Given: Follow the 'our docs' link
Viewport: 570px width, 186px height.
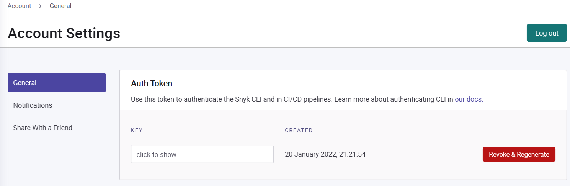Looking at the screenshot, I should 468,99.
